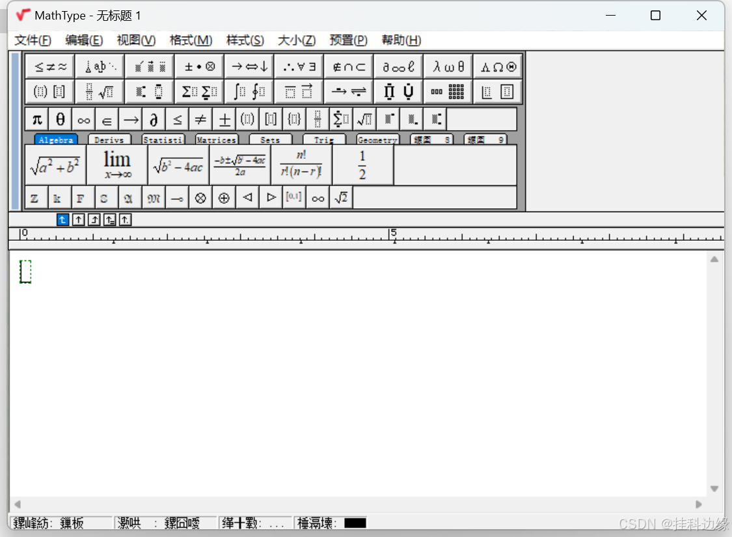Open the fence templates palette
This screenshot has width=732, height=537.
tap(50, 92)
